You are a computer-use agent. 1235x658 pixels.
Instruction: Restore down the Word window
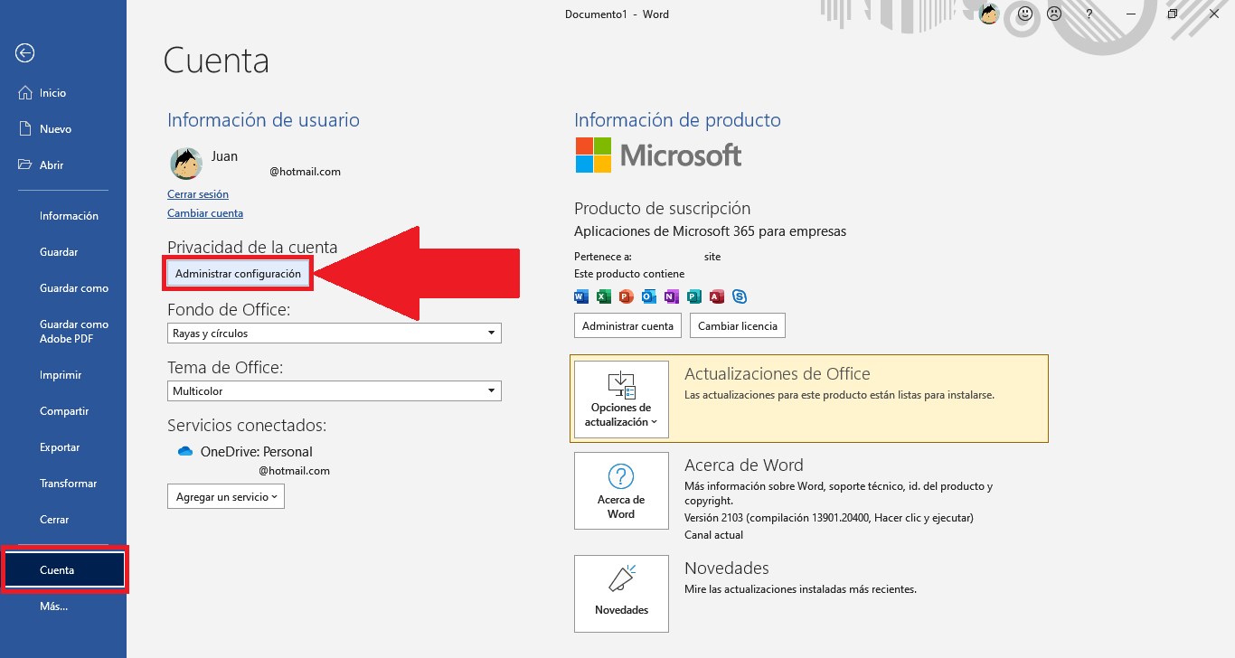(x=1173, y=14)
